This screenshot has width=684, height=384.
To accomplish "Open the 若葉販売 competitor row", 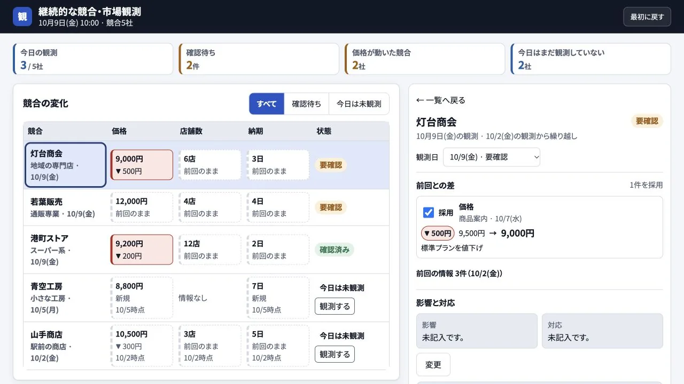I will pos(66,207).
